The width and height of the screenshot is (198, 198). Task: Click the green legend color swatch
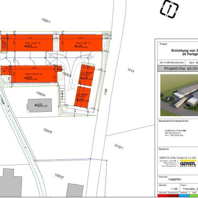pos(194,196)
